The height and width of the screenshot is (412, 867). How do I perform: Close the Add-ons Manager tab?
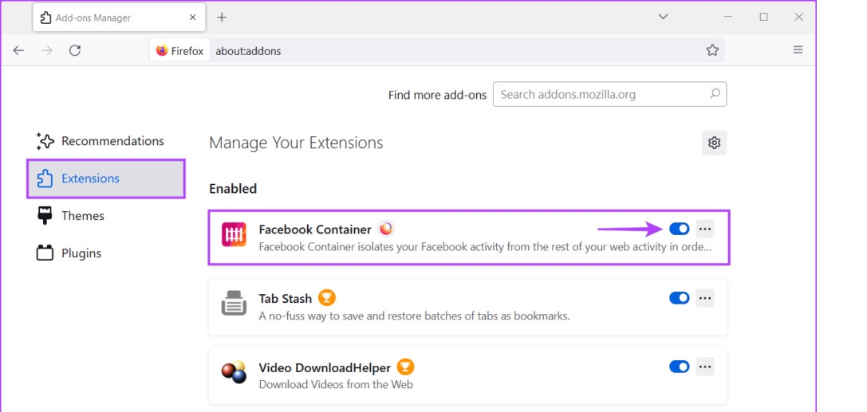tap(192, 17)
